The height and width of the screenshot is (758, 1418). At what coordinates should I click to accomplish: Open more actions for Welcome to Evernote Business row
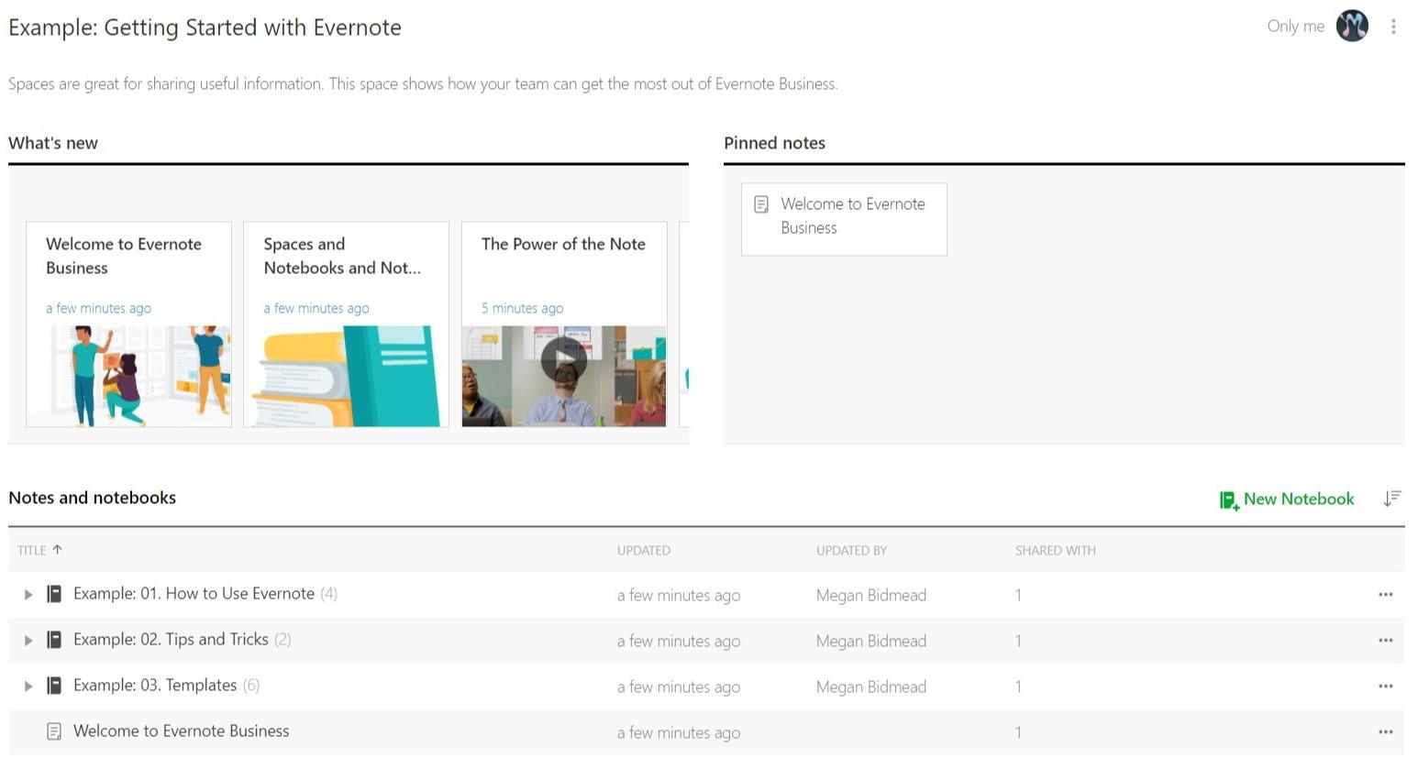pyautogui.click(x=1385, y=732)
